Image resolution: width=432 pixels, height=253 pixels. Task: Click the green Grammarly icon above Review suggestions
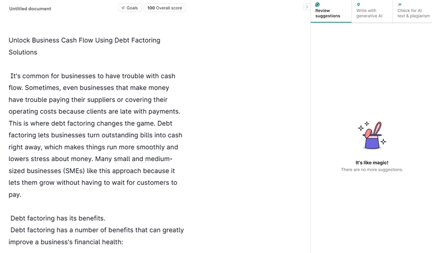(317, 4)
